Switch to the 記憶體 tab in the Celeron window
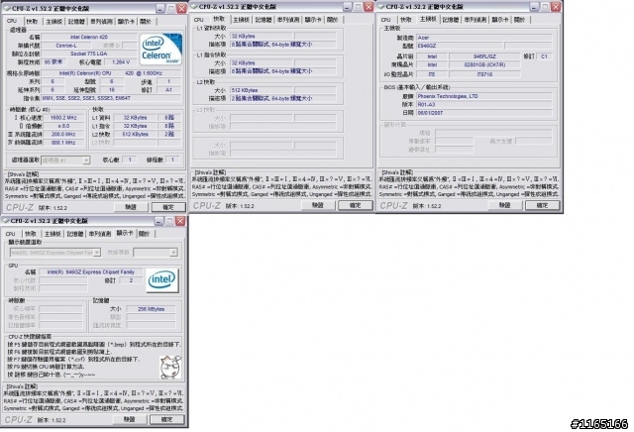The height and width of the screenshot is (432, 634). click(76, 22)
